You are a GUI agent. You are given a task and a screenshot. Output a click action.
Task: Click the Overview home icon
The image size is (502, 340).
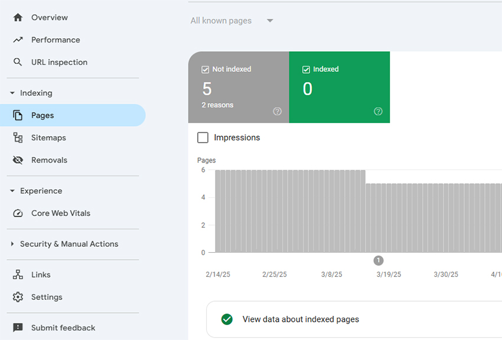point(18,18)
